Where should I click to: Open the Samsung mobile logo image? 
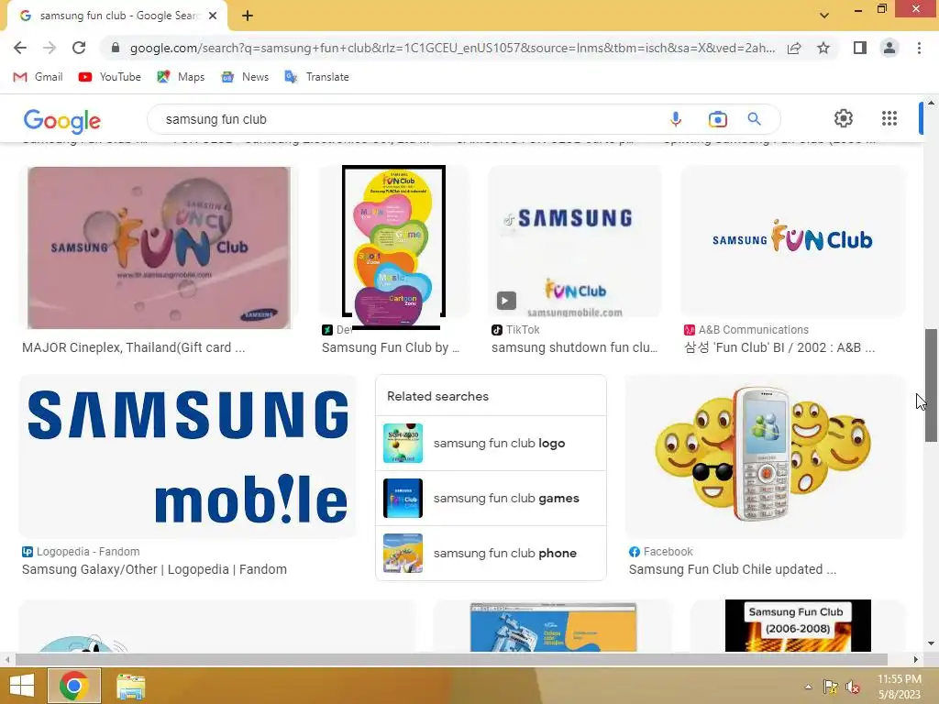[188, 456]
